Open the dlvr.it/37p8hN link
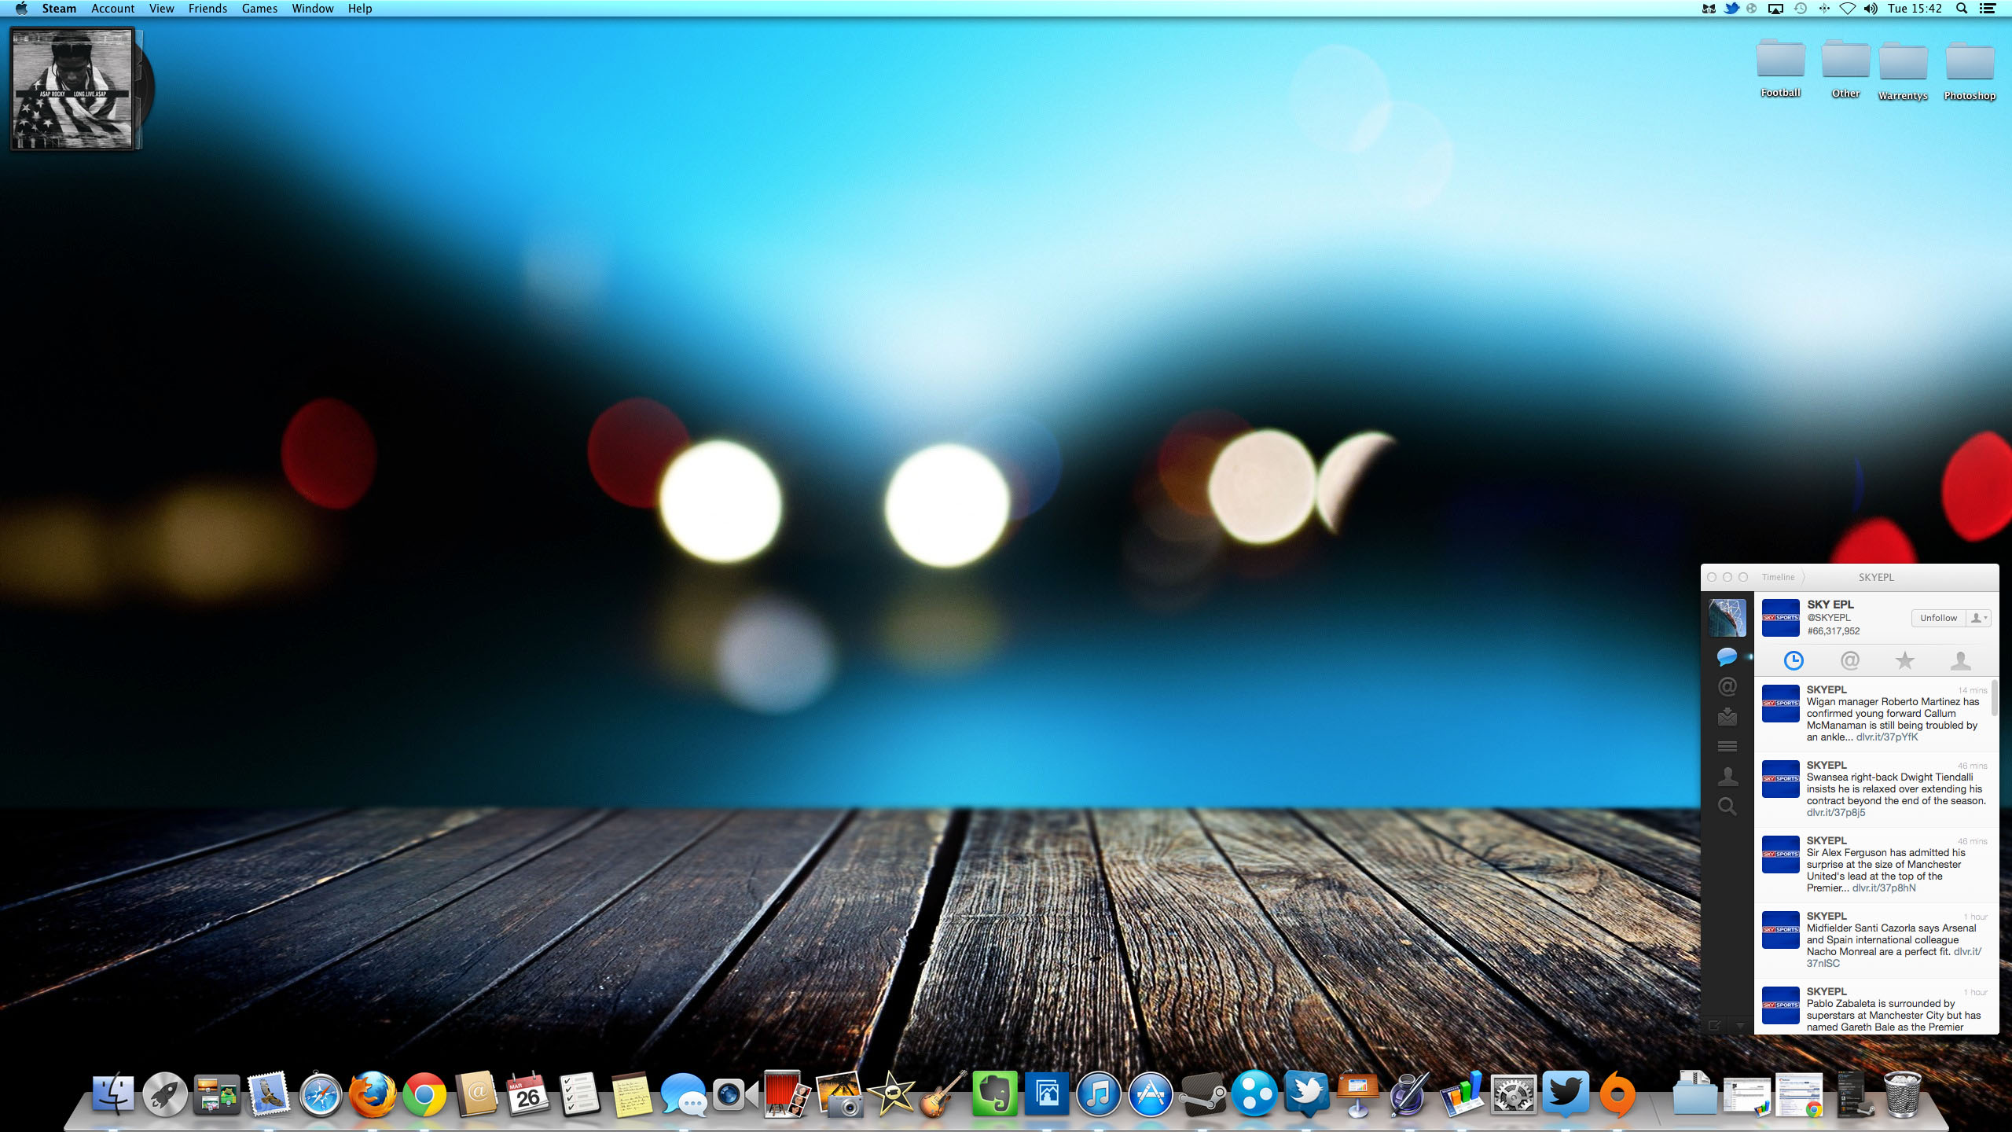The width and height of the screenshot is (2012, 1132). coord(1884,888)
